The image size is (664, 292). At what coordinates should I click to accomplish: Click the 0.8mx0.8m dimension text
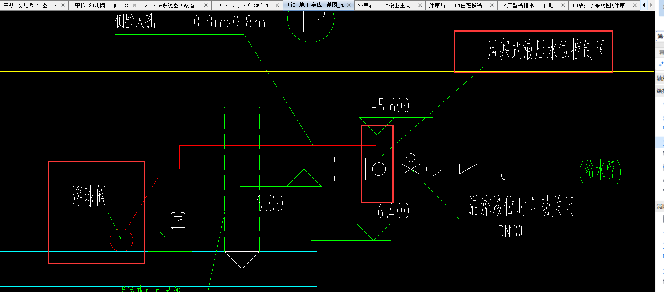229,22
